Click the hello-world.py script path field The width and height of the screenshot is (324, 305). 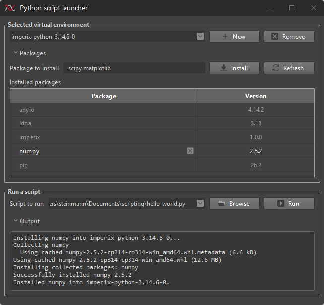coord(123,204)
